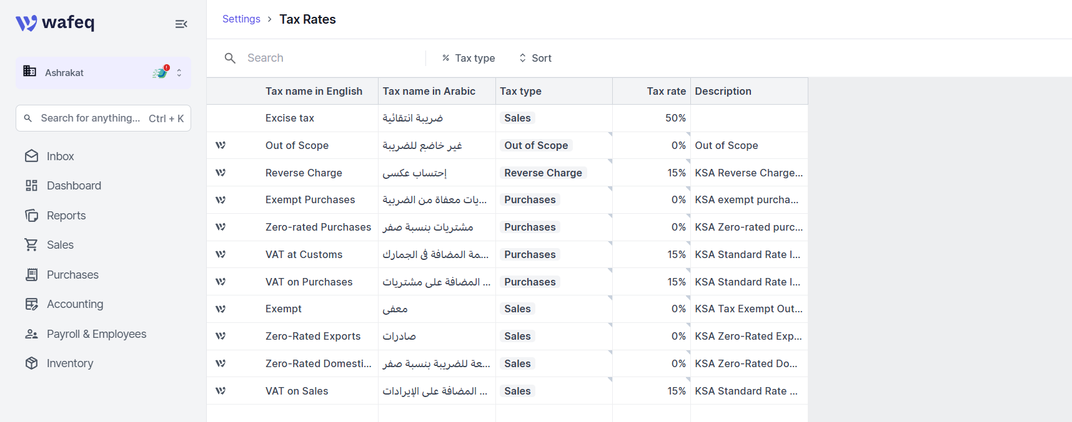This screenshot has width=1072, height=422.
Task: Click the KSA Reverse Charge description cell
Action: click(x=748, y=173)
